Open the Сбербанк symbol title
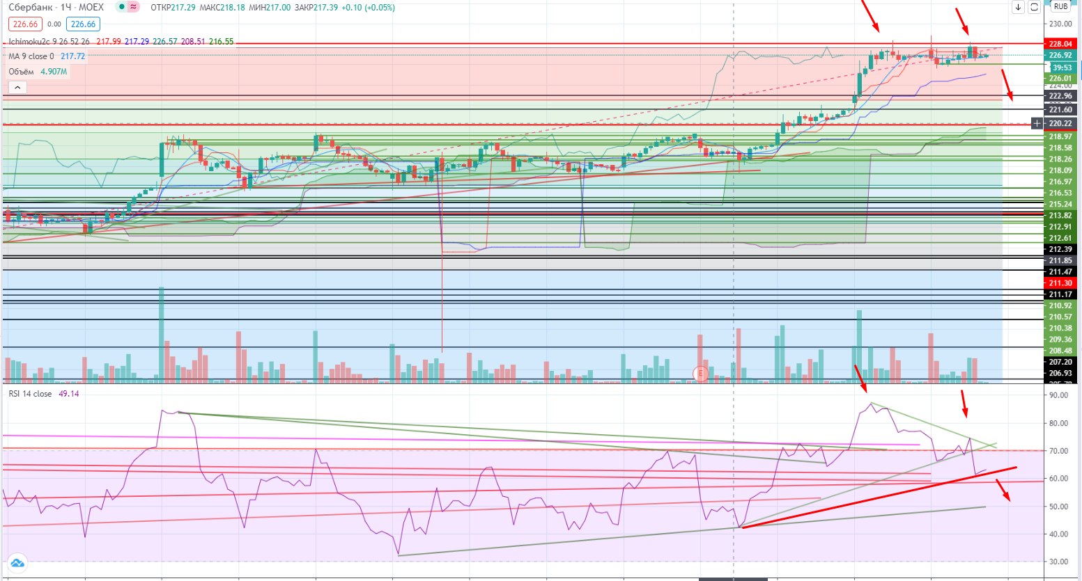 pyautogui.click(x=29, y=8)
